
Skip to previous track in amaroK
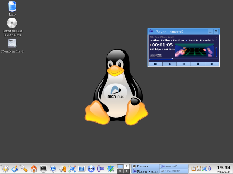[155, 64]
